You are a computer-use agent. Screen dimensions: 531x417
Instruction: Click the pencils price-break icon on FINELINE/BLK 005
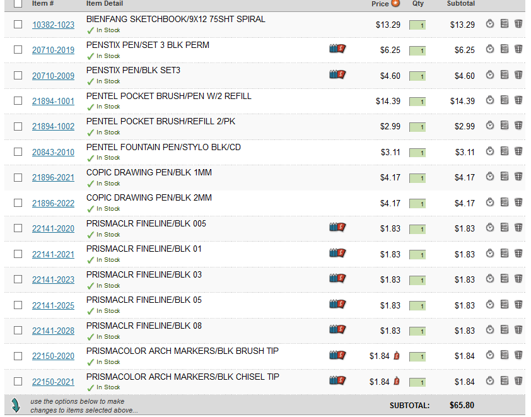pos(337,227)
